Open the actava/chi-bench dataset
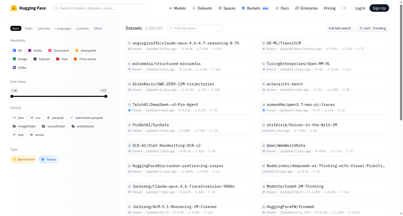This screenshot has height=216, width=403. click(324, 87)
